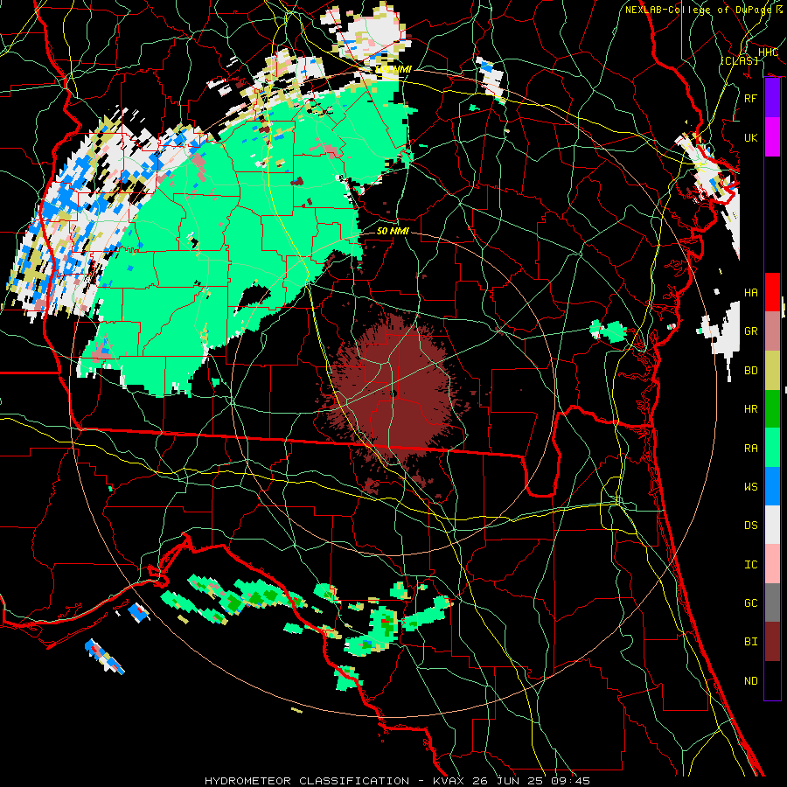Click the "HA" legend label text
This screenshot has width=787, height=787.
pyautogui.click(x=751, y=292)
